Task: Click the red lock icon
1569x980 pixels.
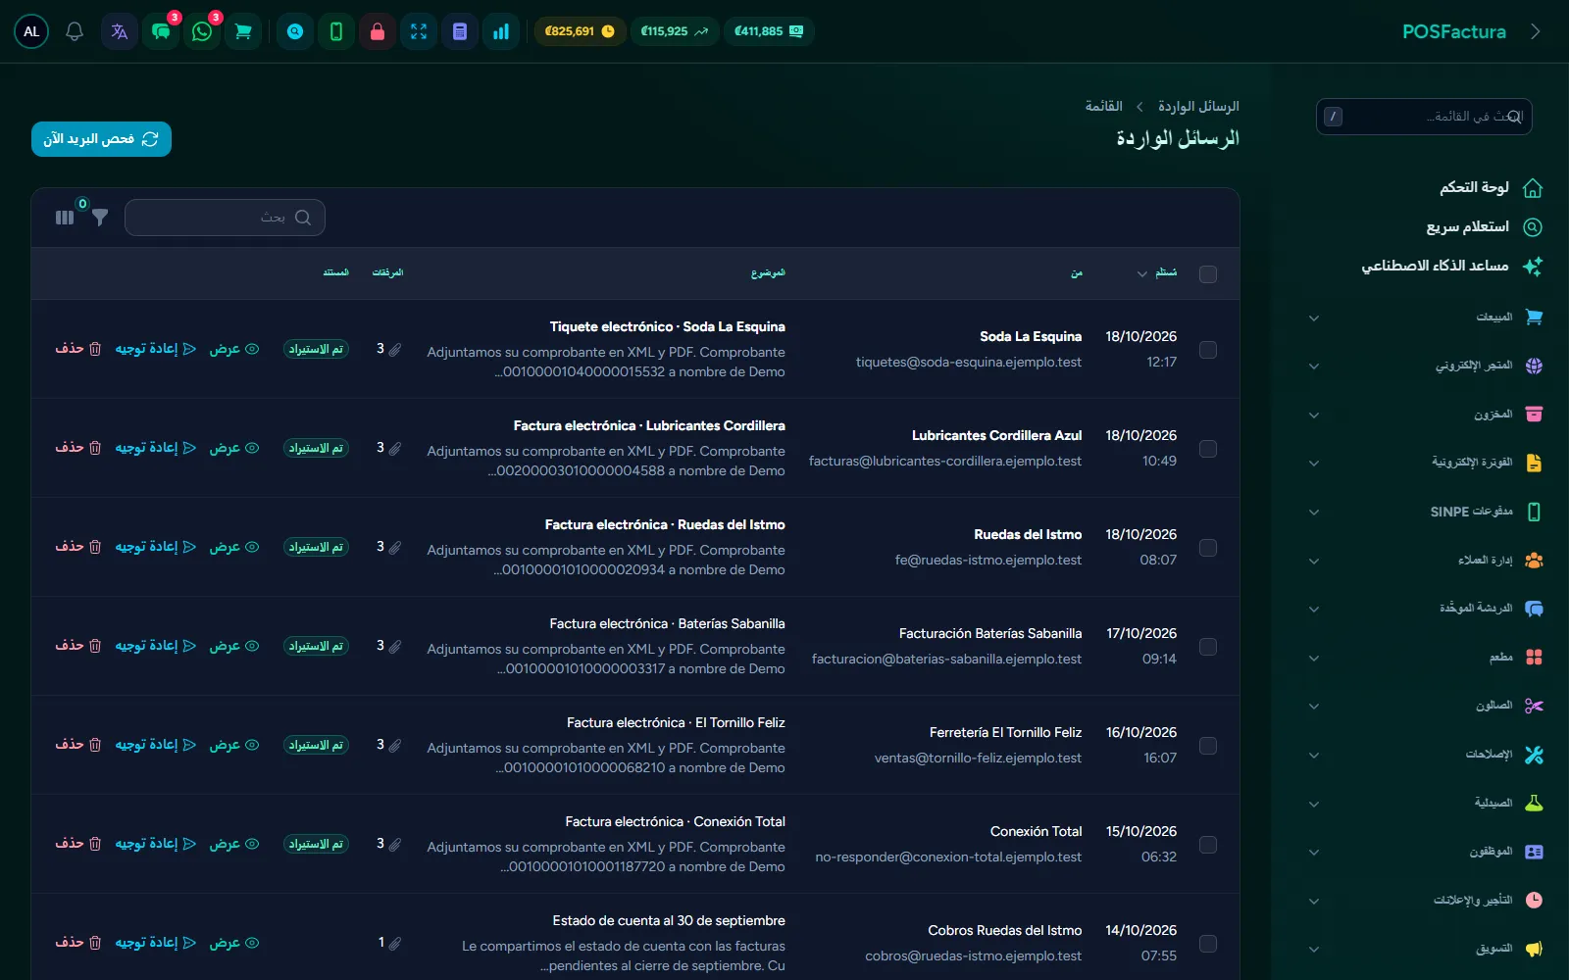Action: tap(378, 31)
